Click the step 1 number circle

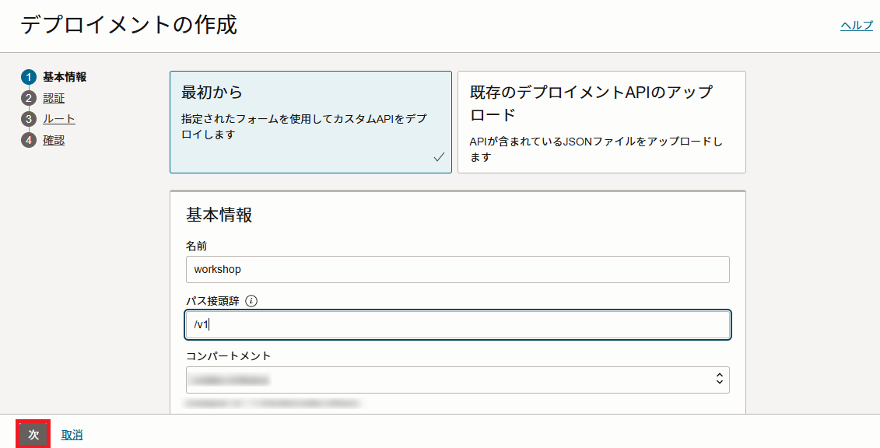(29, 77)
